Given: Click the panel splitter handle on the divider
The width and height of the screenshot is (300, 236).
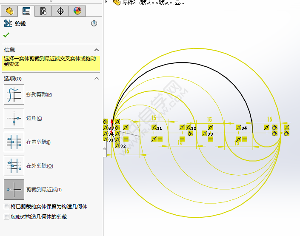Looking at the screenshot, I should coord(105,149).
